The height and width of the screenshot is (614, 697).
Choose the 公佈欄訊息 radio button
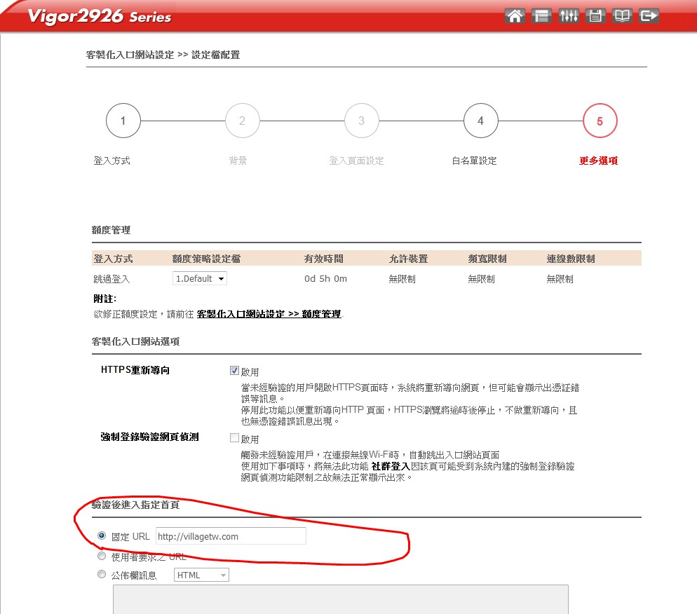[102, 575]
